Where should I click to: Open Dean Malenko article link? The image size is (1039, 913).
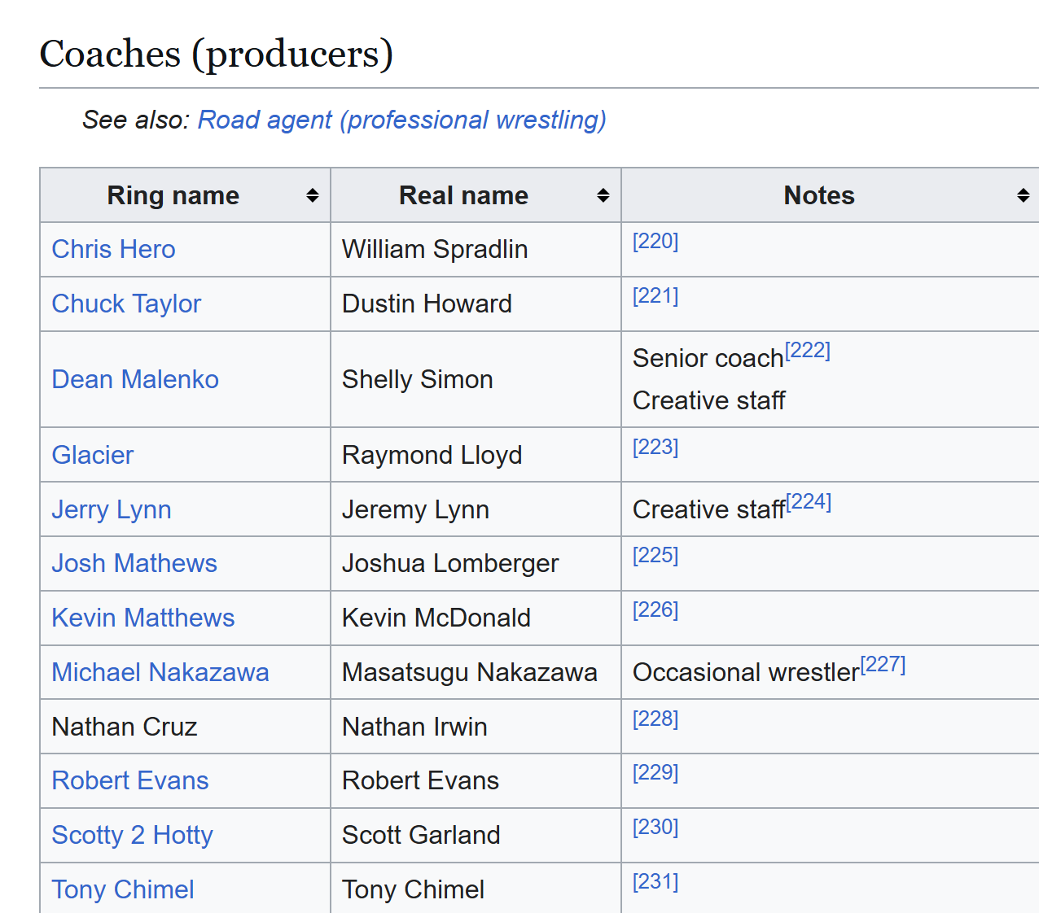tap(135, 379)
